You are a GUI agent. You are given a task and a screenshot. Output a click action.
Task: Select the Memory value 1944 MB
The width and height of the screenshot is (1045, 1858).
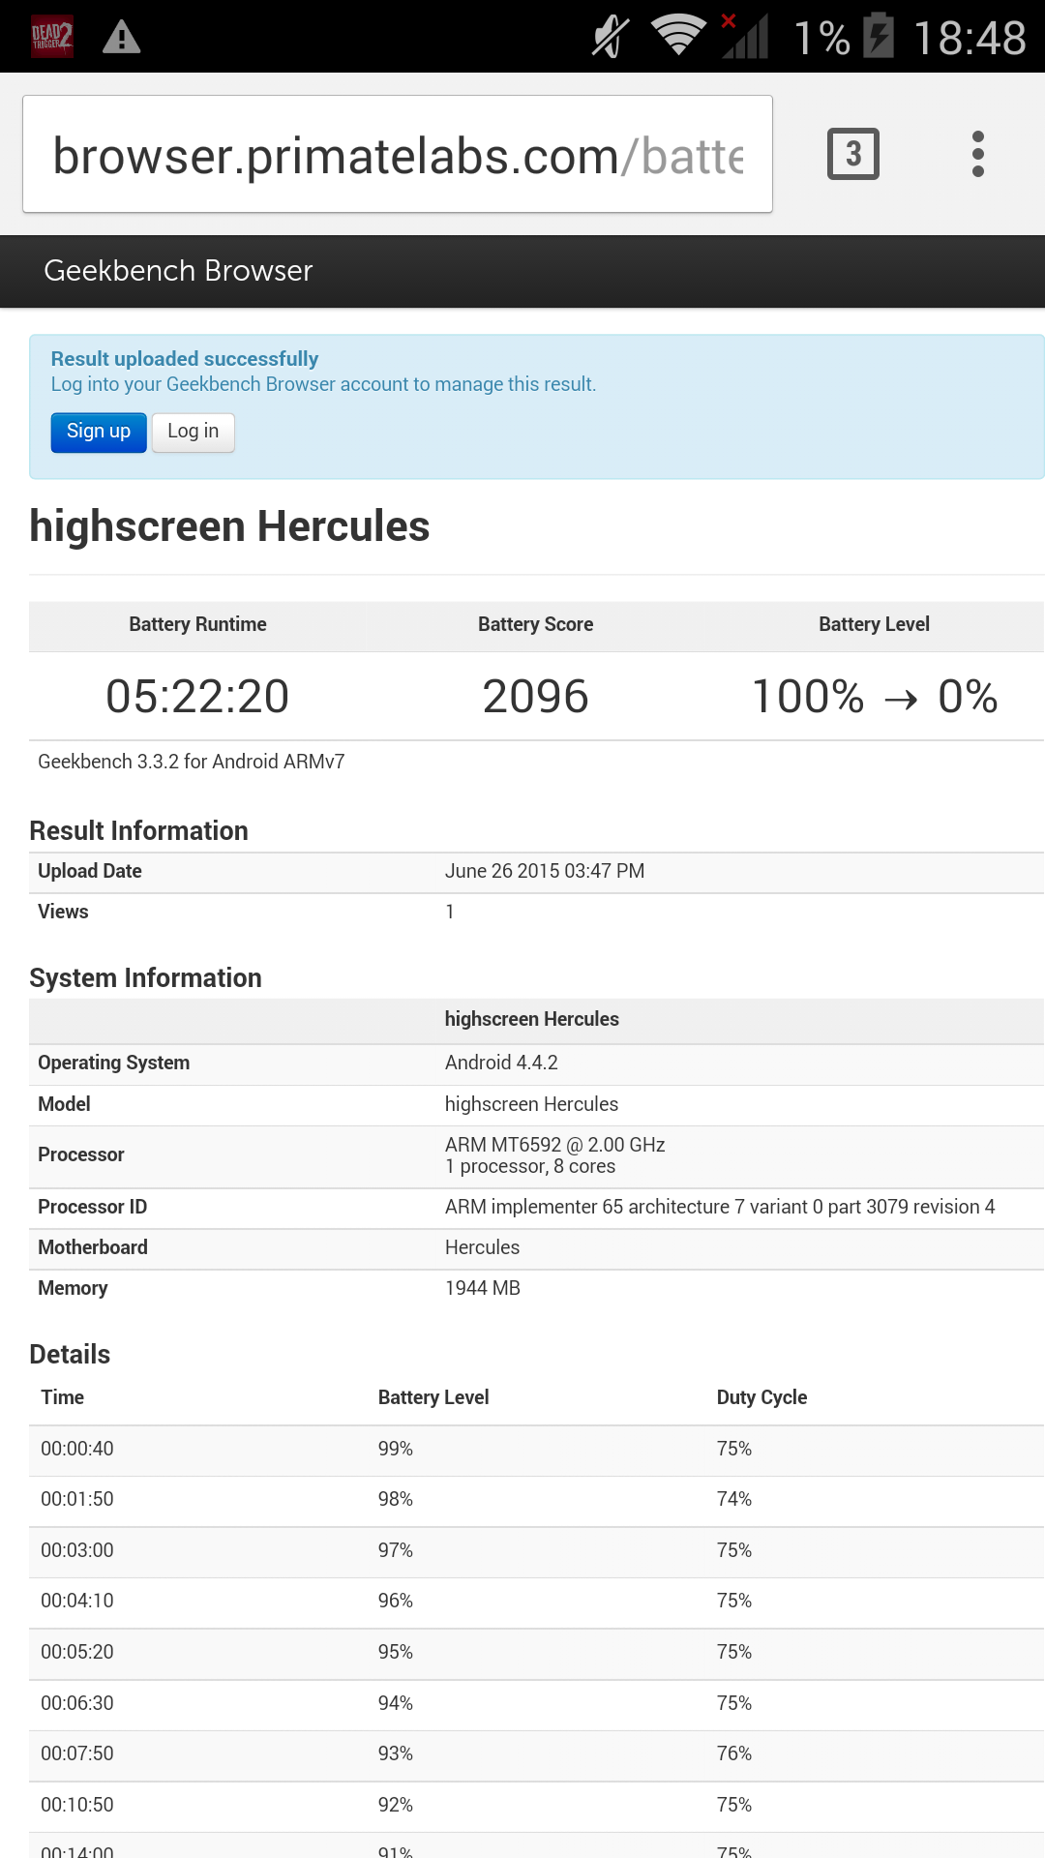[483, 1288]
